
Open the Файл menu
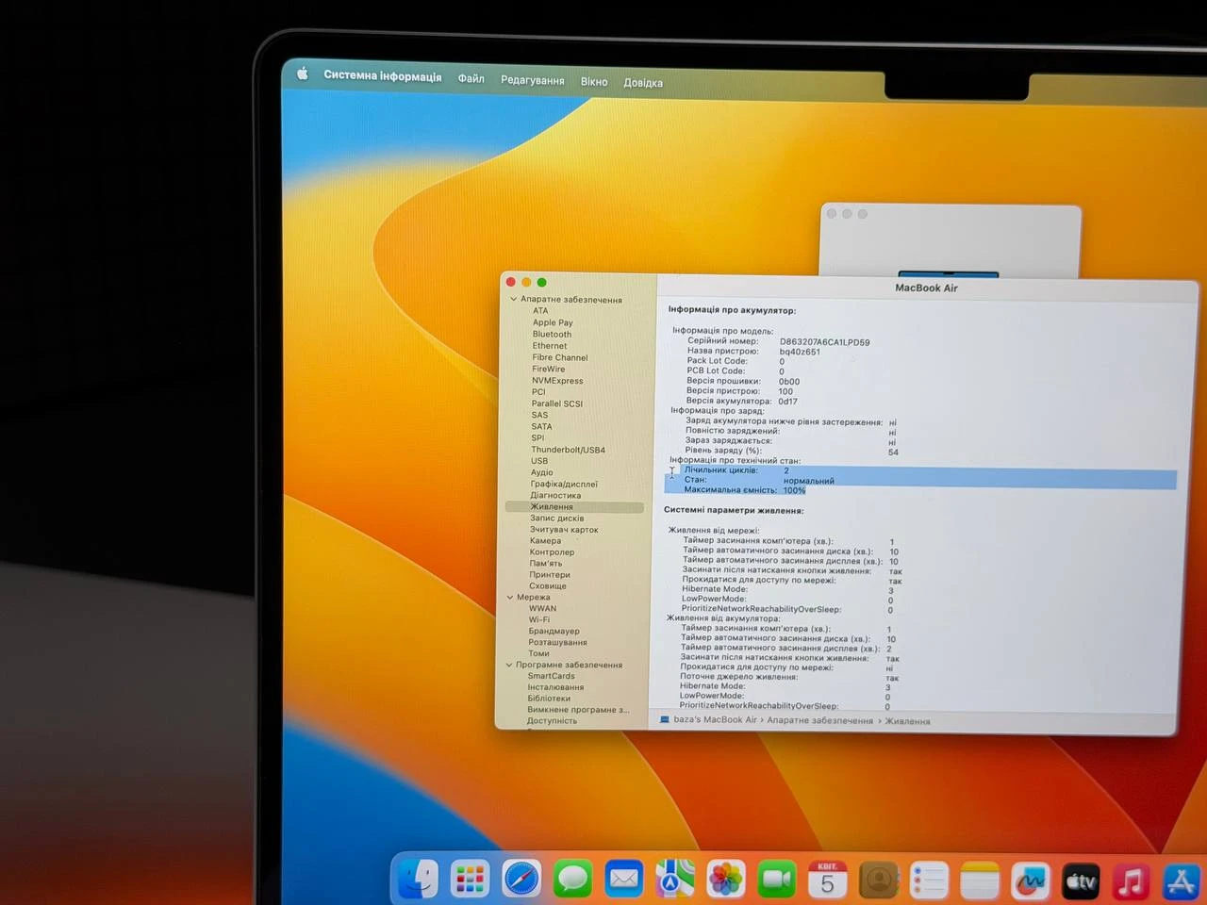[471, 78]
